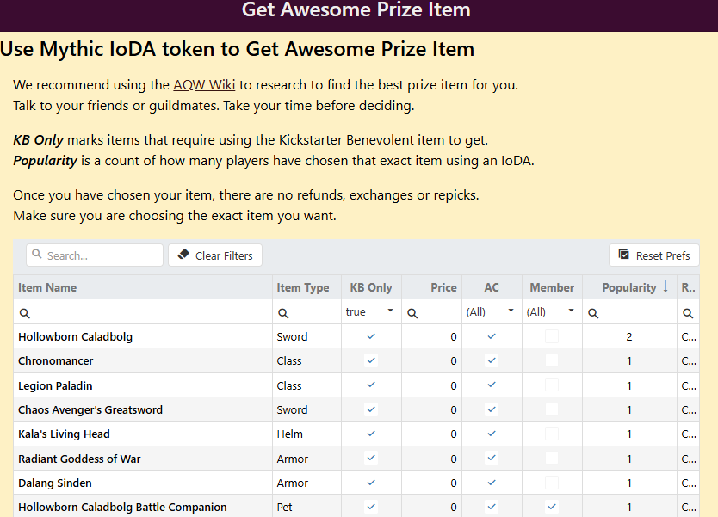
Task: Toggle AC checkbox for Chronomancer row
Action: pos(492,360)
